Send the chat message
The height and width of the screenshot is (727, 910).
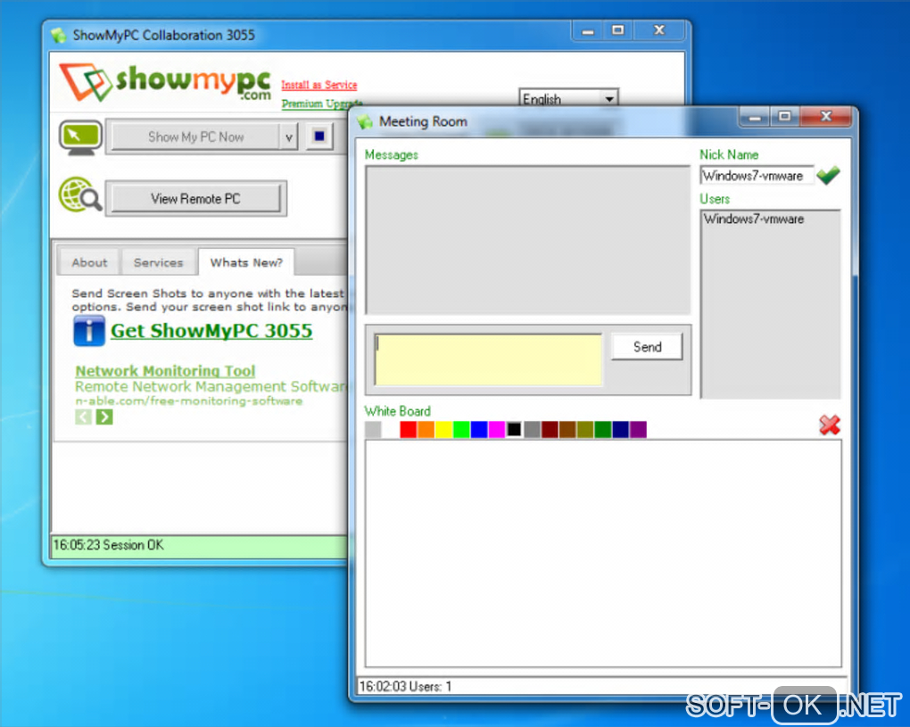click(647, 347)
